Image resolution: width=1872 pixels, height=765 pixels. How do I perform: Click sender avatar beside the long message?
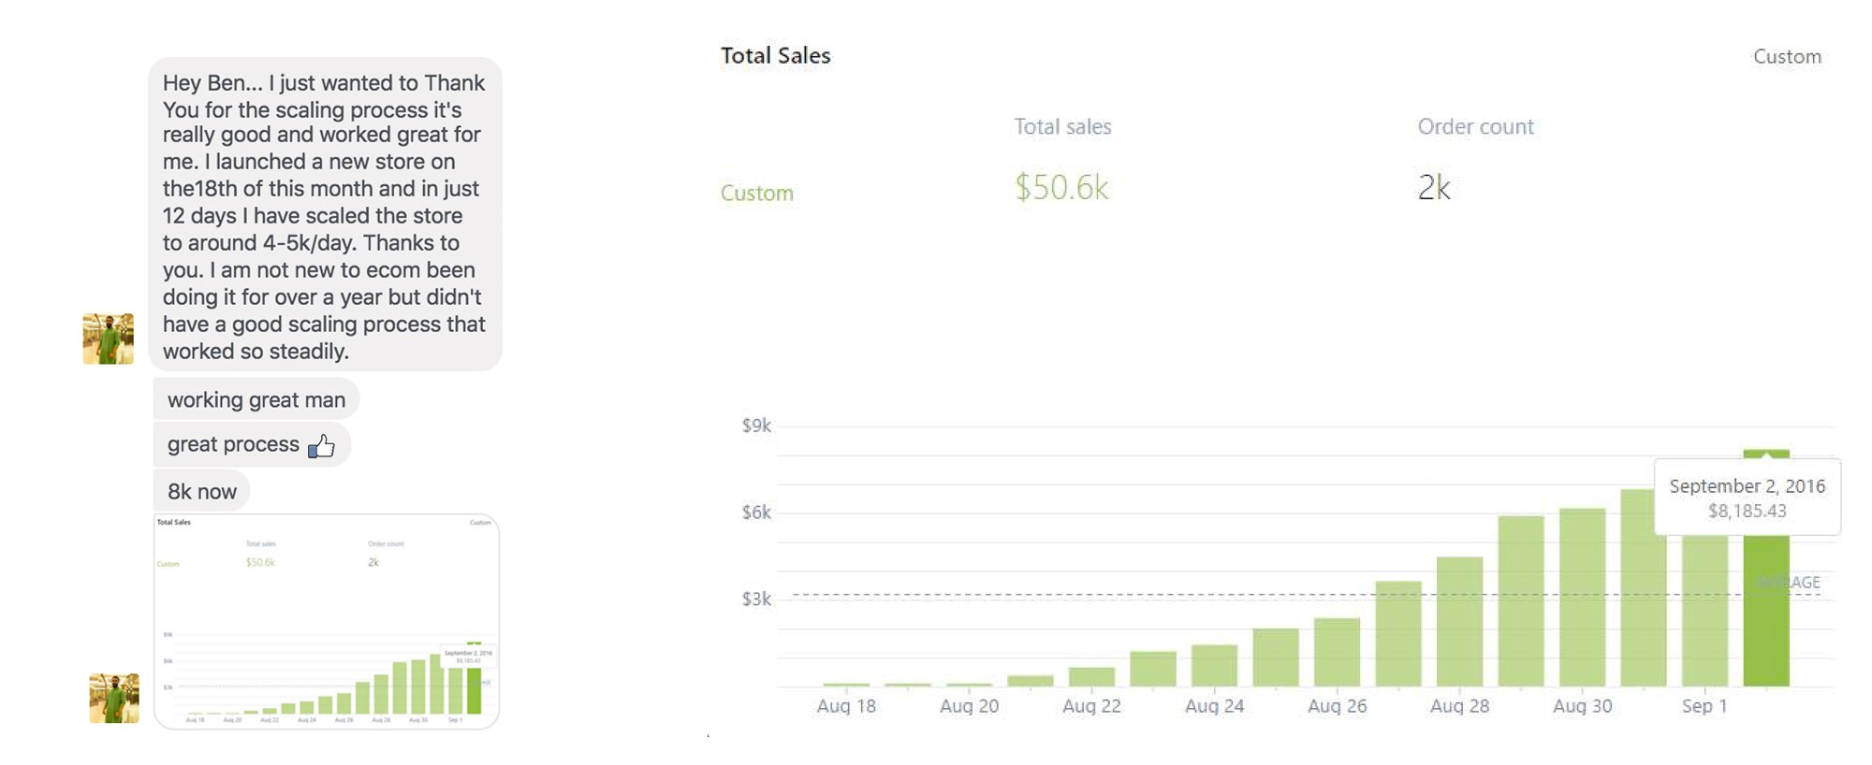pyautogui.click(x=108, y=339)
